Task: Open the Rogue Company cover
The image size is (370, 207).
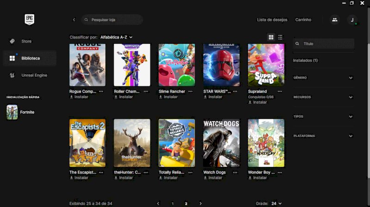Action: pyautogui.click(x=87, y=65)
